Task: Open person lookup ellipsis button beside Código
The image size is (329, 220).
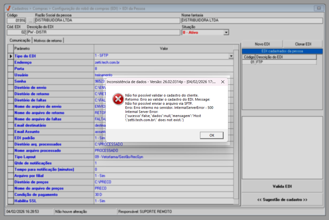Action: pos(30,21)
